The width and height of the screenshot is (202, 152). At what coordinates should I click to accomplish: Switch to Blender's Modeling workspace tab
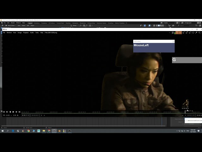37,23
